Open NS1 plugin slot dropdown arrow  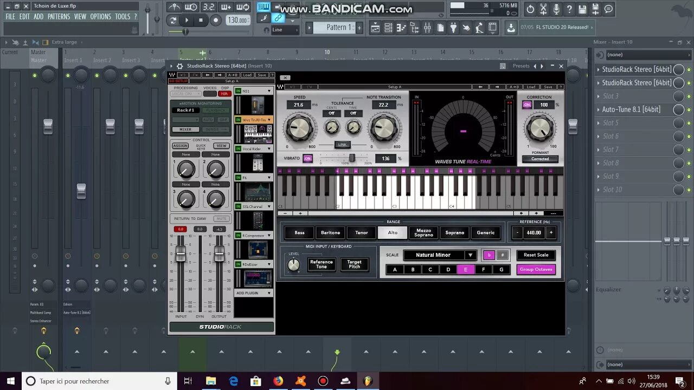pos(269,91)
